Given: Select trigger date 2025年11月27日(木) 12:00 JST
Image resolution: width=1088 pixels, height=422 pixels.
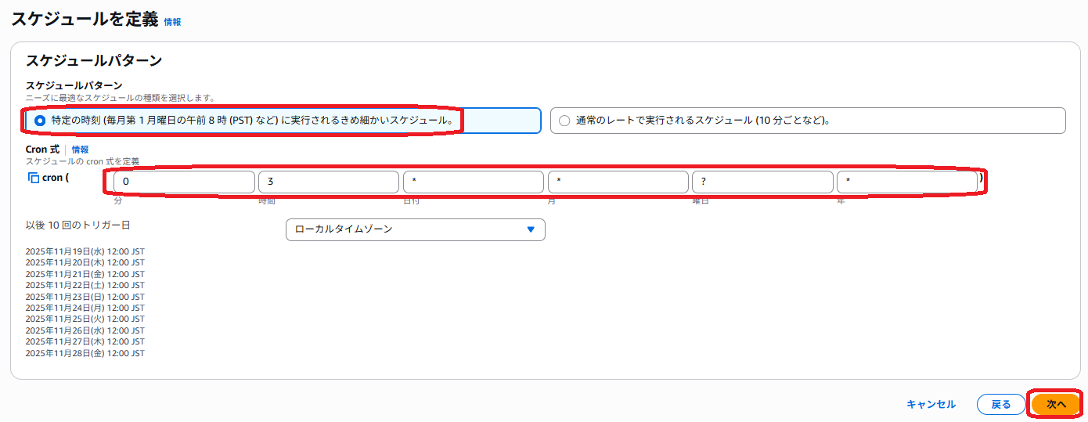Looking at the screenshot, I should pos(85,341).
